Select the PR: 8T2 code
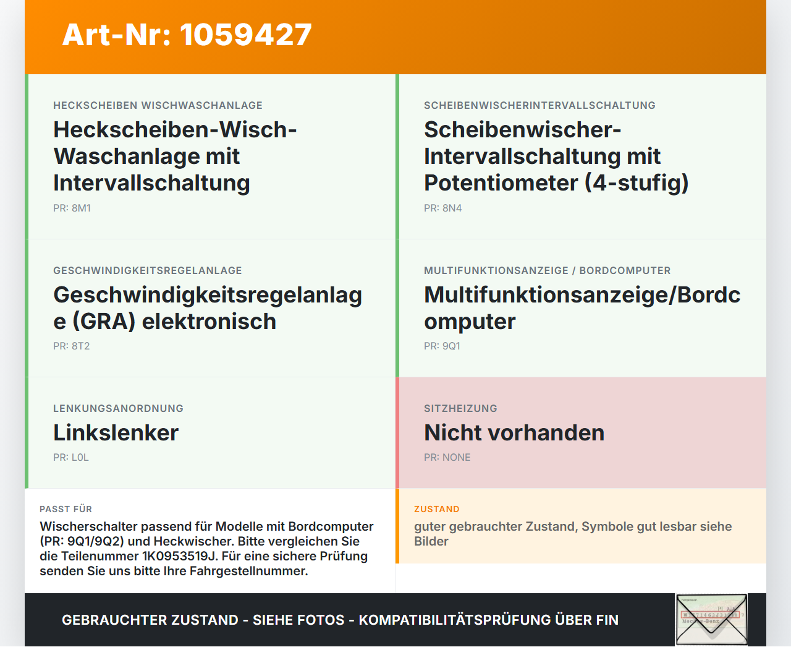The height and width of the screenshot is (647, 791). (71, 346)
